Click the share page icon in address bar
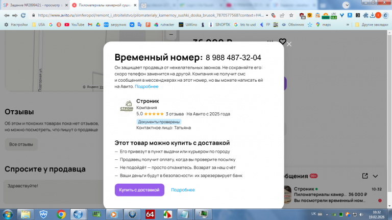Viewport: 392px width, 220px height. click(282, 15)
